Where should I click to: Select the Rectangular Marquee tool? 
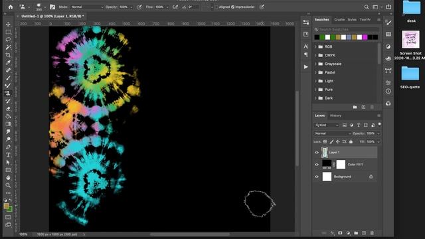pos(8,32)
